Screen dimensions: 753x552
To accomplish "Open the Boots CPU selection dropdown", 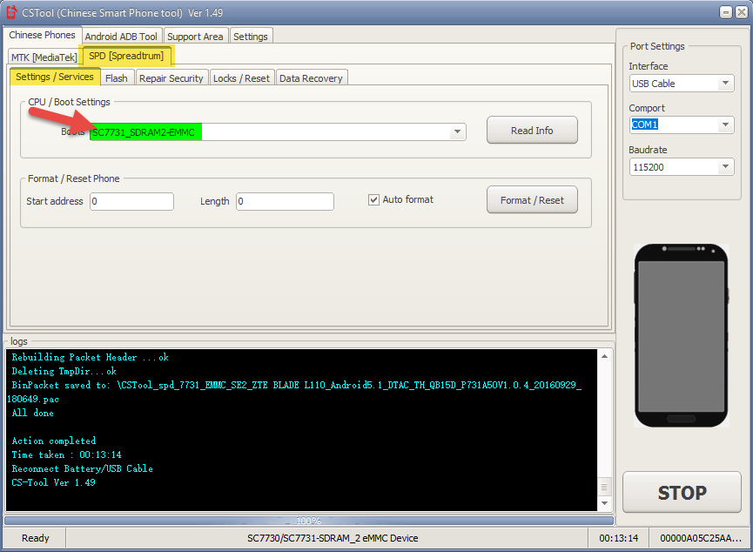I will (458, 131).
